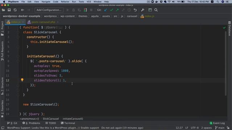Select aquila breadcrumb

[95, 16]
